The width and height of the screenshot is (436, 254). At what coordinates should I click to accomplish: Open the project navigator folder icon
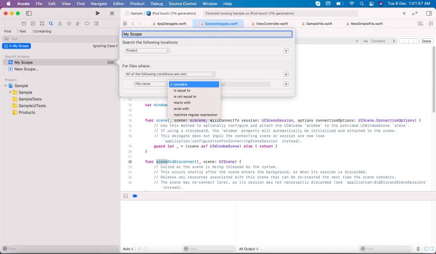[24, 24]
